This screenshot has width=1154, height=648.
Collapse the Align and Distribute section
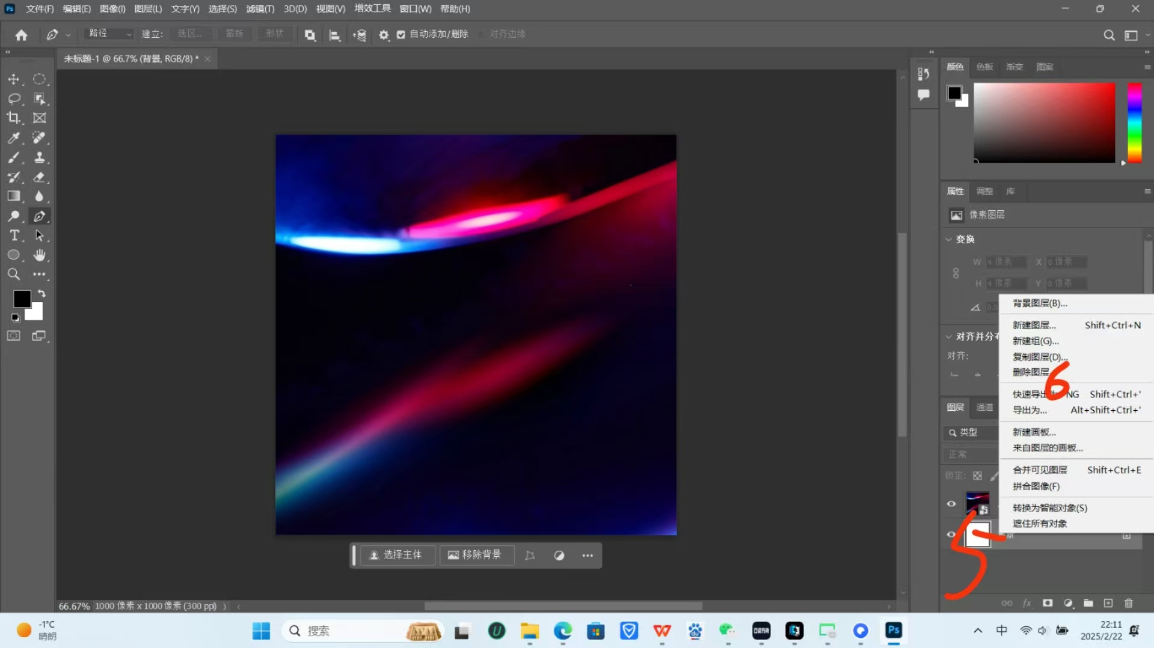click(x=949, y=336)
